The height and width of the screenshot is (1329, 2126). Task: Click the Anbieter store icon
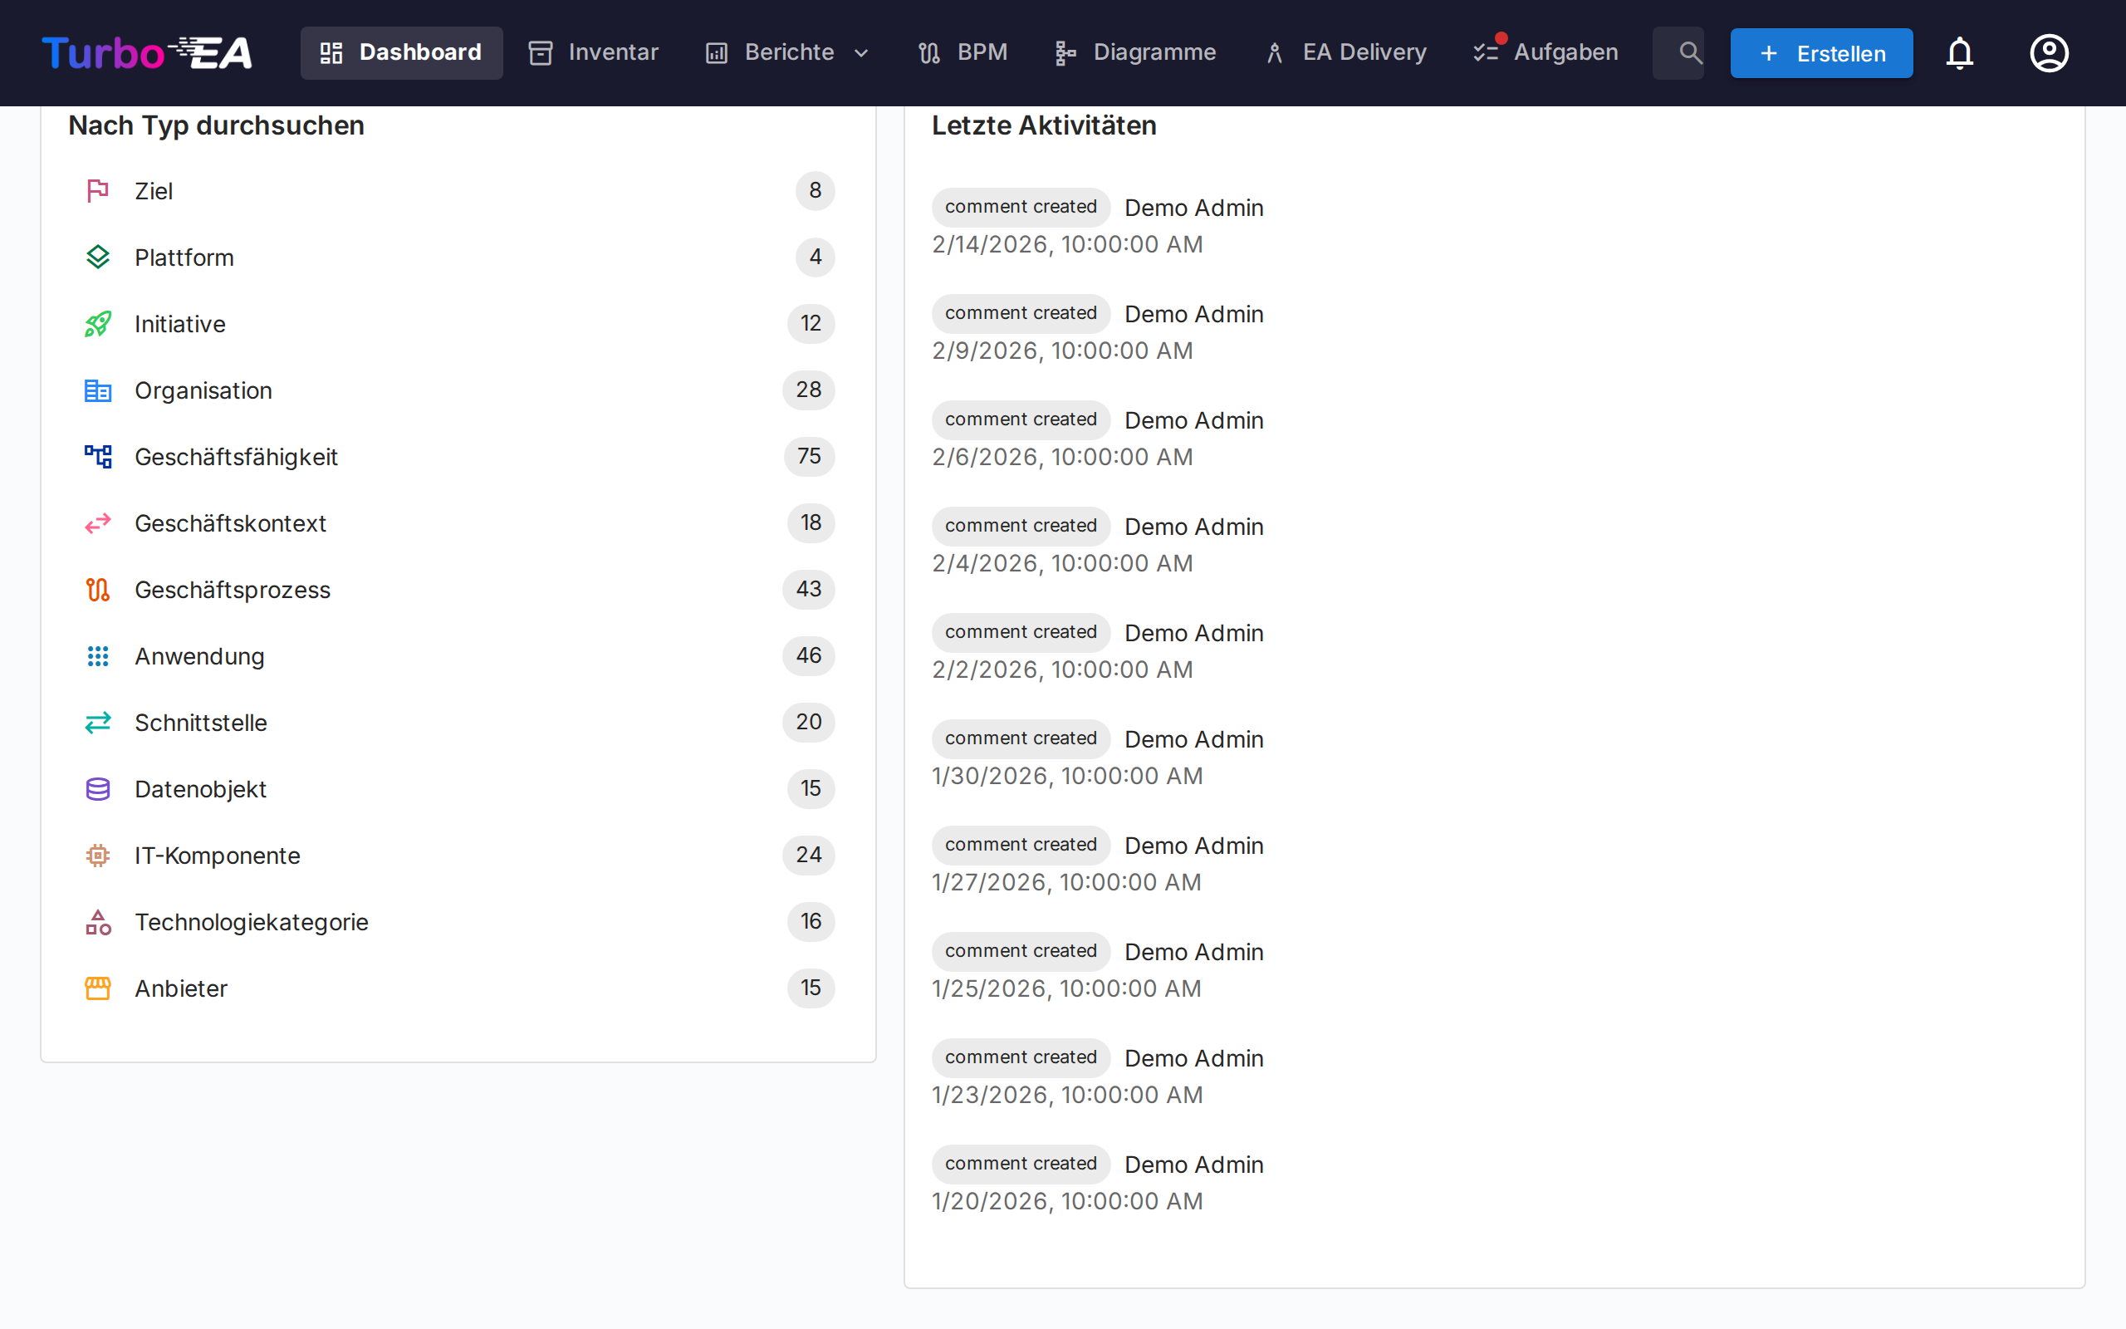coord(97,988)
